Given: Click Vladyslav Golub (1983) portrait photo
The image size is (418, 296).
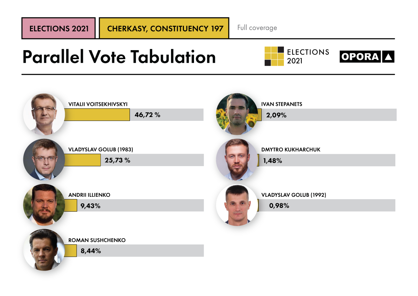Looking at the screenshot, I should pos(44,159).
